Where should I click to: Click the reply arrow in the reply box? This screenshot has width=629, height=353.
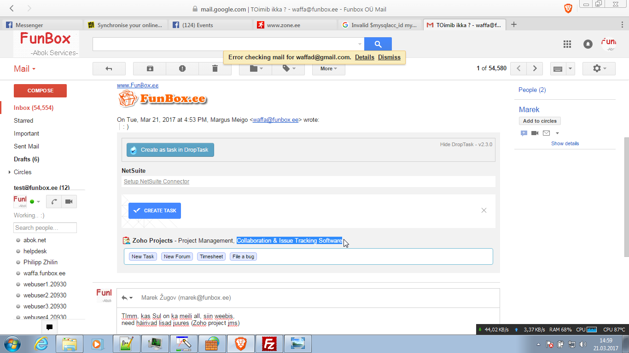(x=124, y=298)
